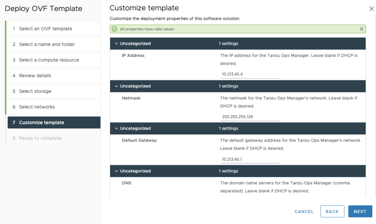Dismiss the valid values notification banner
This screenshot has height=224, width=376.
coord(361,29)
